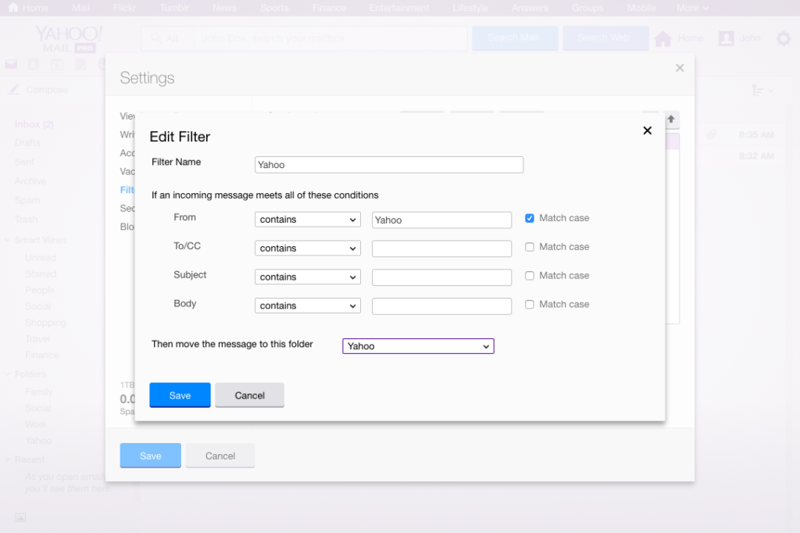Click the Settings gear icon

pos(783,38)
